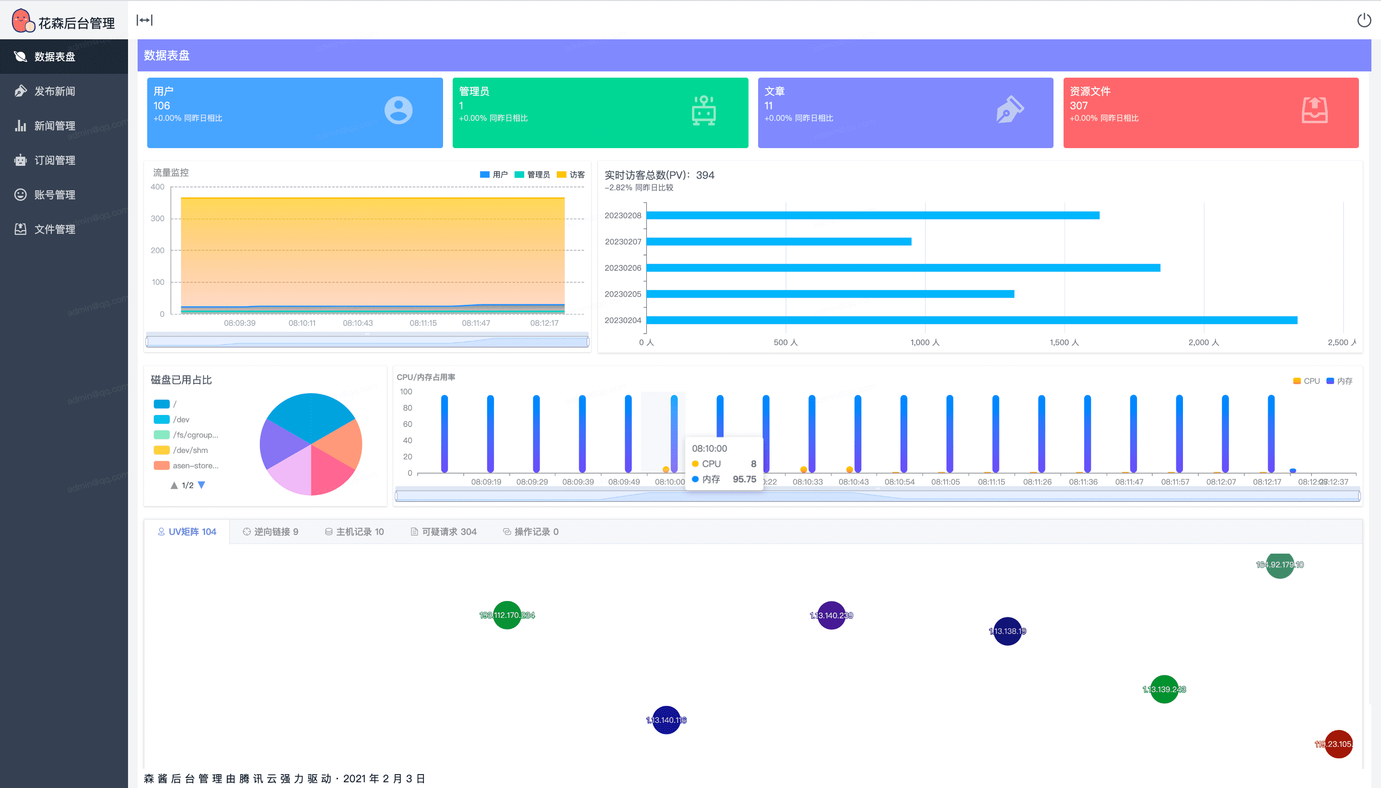
Task: Switch to UV矩阵 104 tab
Action: point(187,532)
